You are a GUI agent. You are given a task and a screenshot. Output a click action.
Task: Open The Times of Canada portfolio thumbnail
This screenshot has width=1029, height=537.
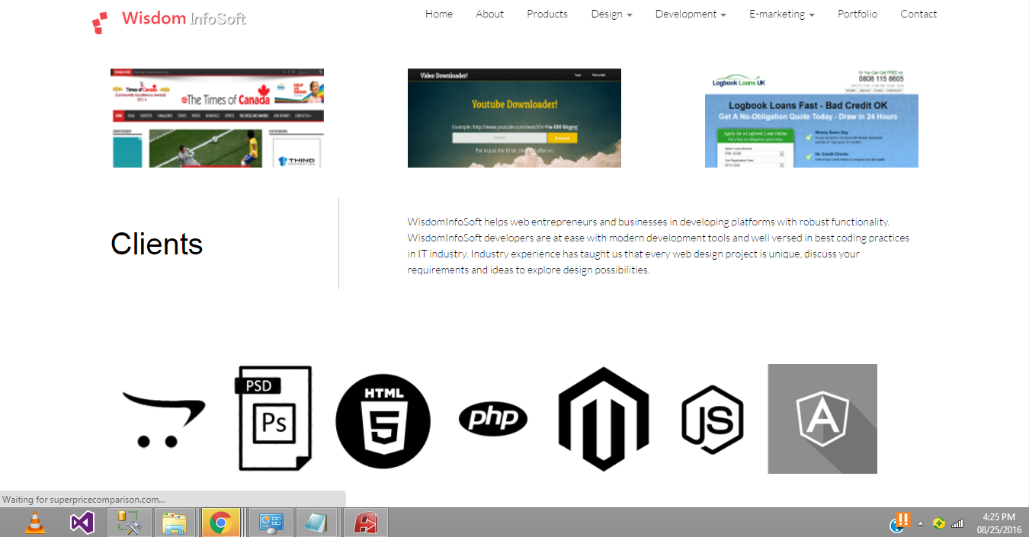tap(217, 118)
